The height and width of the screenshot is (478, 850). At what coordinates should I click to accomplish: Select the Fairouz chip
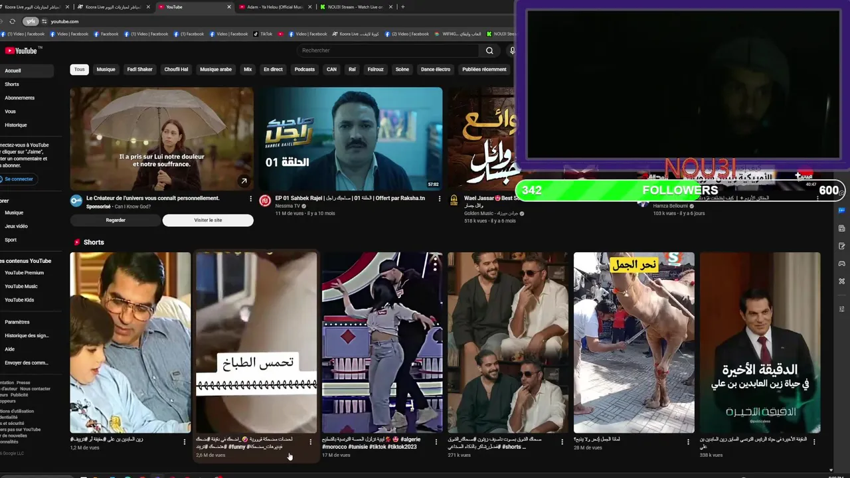pyautogui.click(x=375, y=69)
